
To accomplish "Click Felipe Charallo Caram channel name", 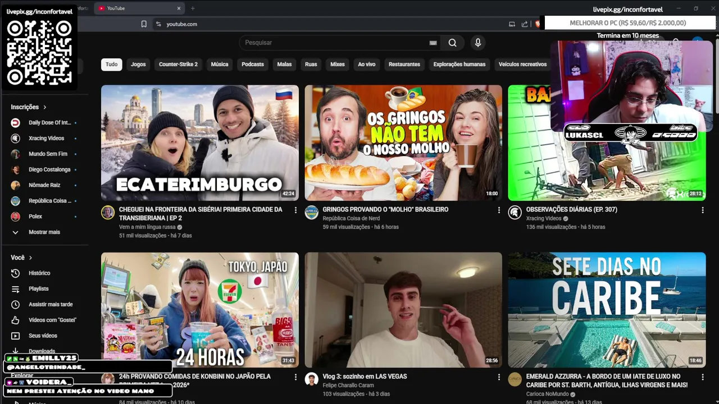I will pos(348,385).
